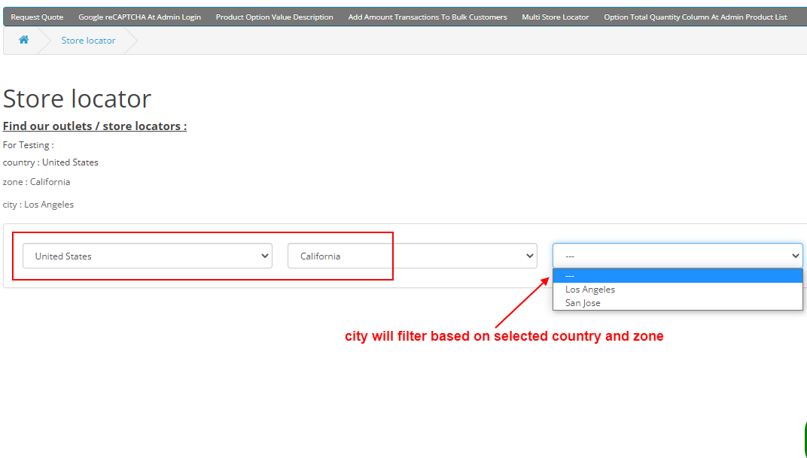Open the California zone dropdown
807x458 pixels.
pyautogui.click(x=413, y=256)
